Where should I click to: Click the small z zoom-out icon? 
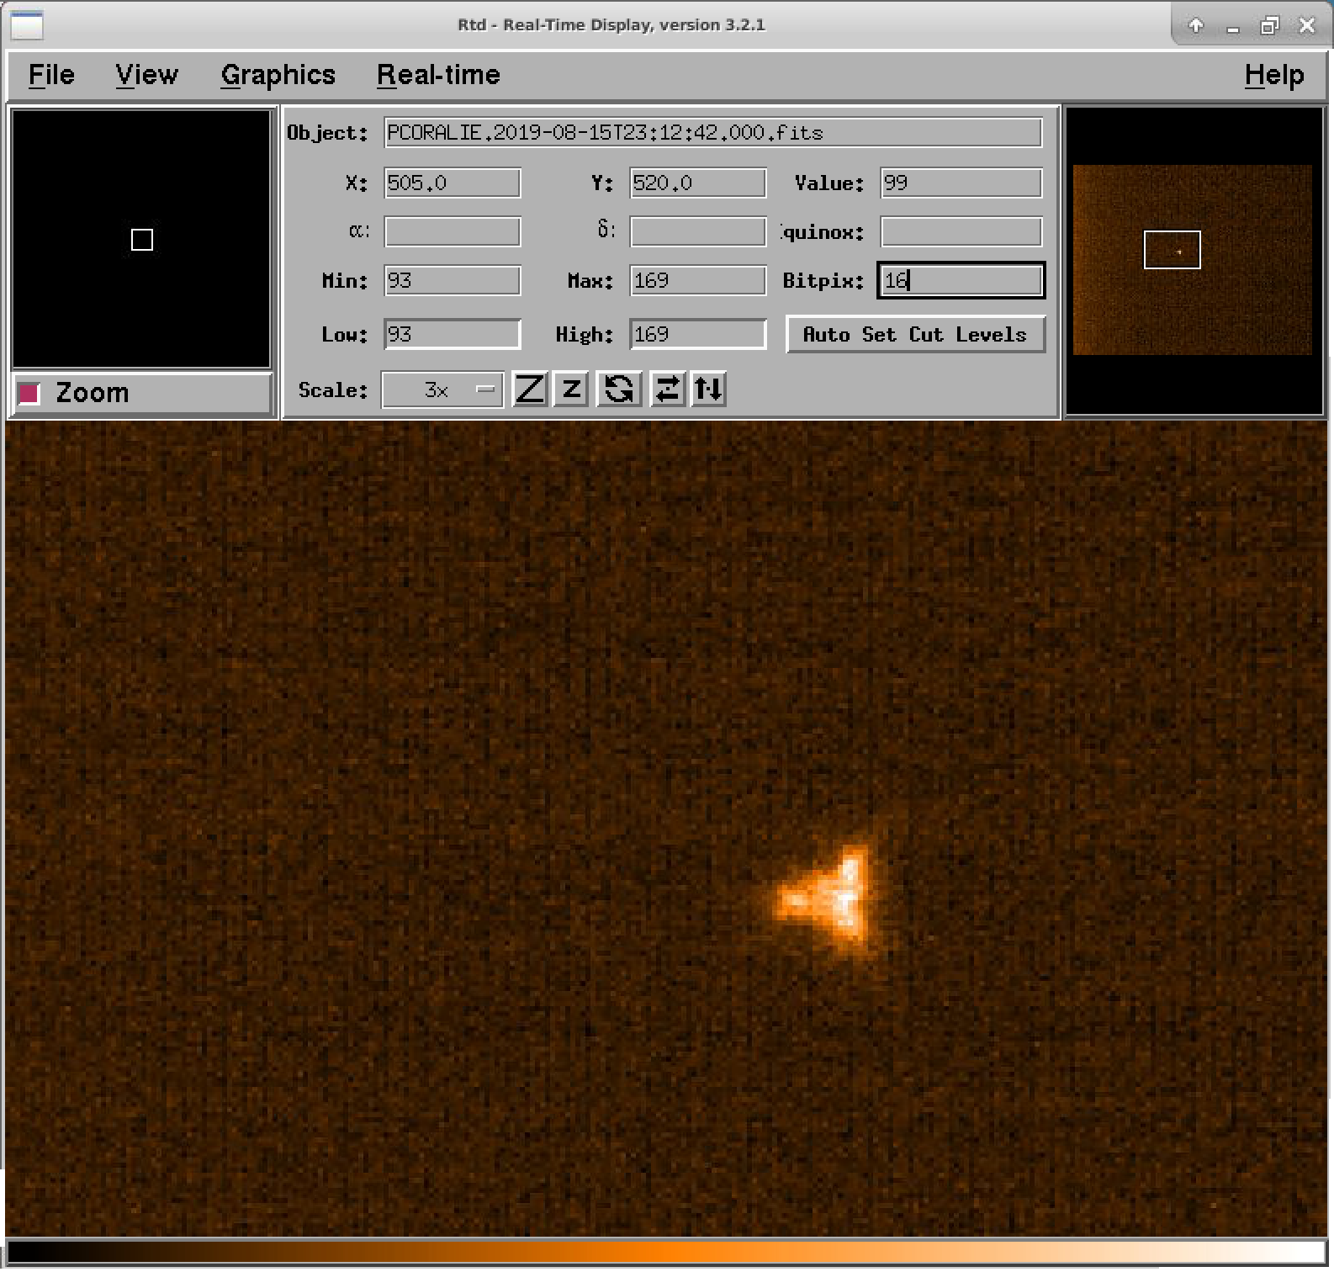571,390
